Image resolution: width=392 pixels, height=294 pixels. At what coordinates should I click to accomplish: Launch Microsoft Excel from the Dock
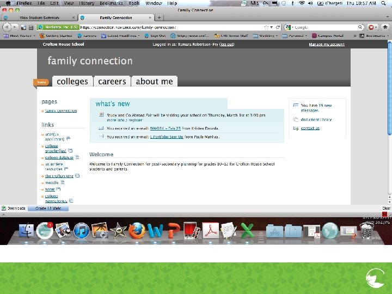(247, 230)
